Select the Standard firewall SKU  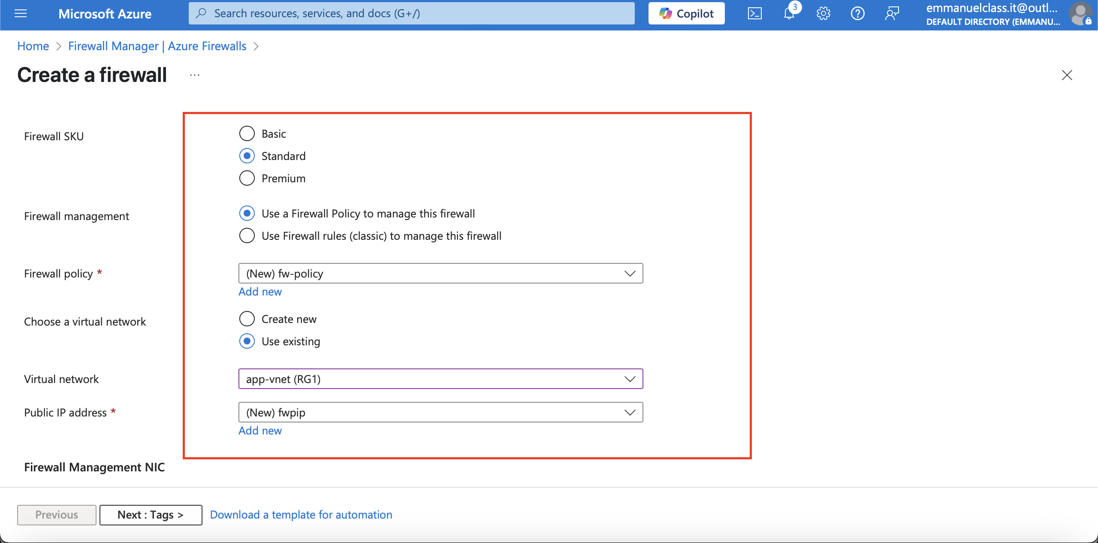pos(247,156)
